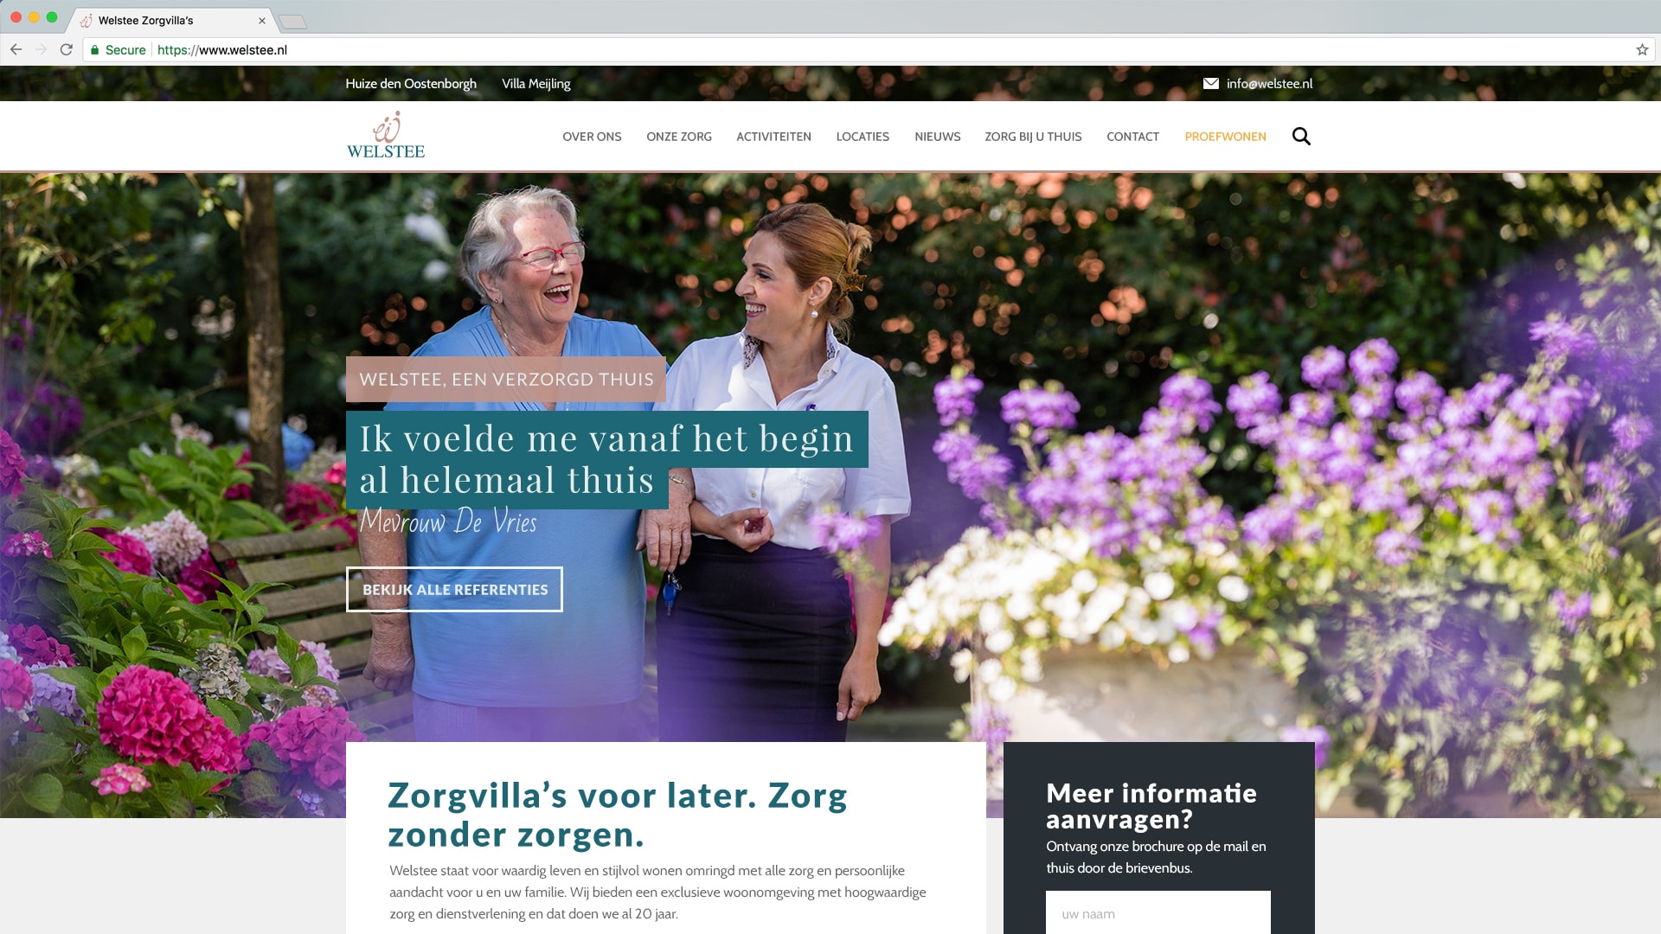The width and height of the screenshot is (1661, 934).
Task: Open the Villa Meijling link
Action: pyautogui.click(x=536, y=84)
